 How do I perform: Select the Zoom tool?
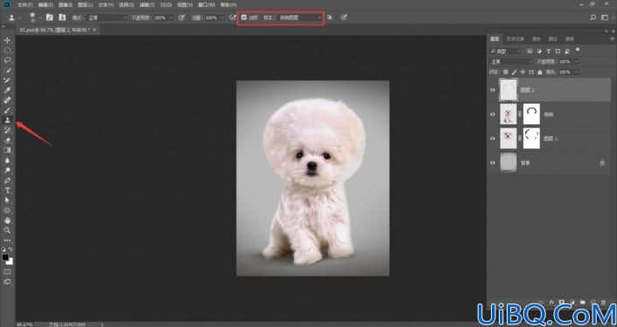[8, 230]
